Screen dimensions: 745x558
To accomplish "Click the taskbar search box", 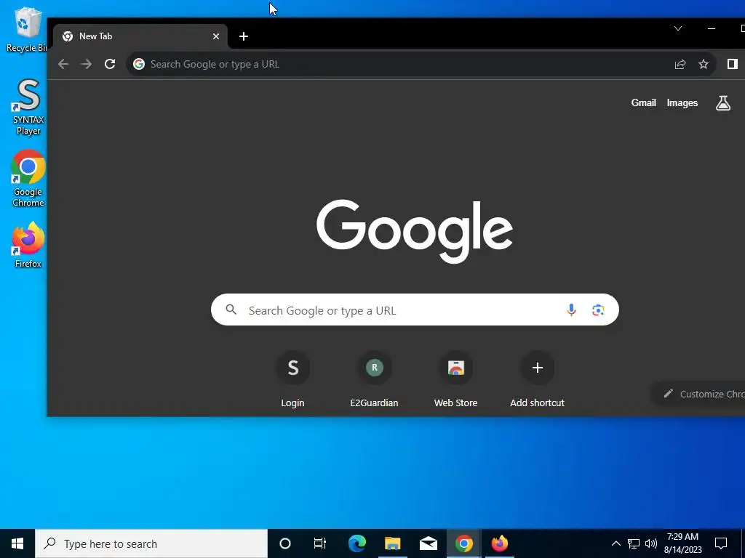I will pos(151,543).
